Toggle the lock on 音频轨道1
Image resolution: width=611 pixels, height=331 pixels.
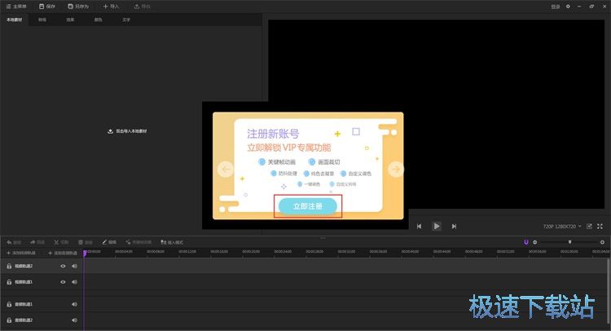coord(9,304)
